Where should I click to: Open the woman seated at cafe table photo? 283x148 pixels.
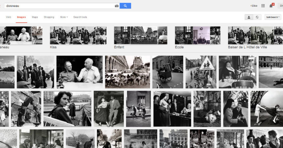(x=238, y=72)
